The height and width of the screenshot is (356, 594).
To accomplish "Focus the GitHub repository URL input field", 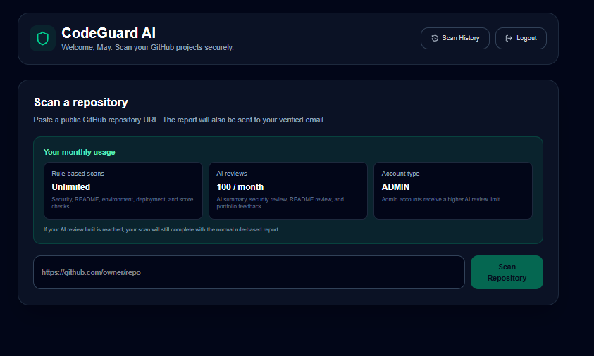I will pos(249,272).
